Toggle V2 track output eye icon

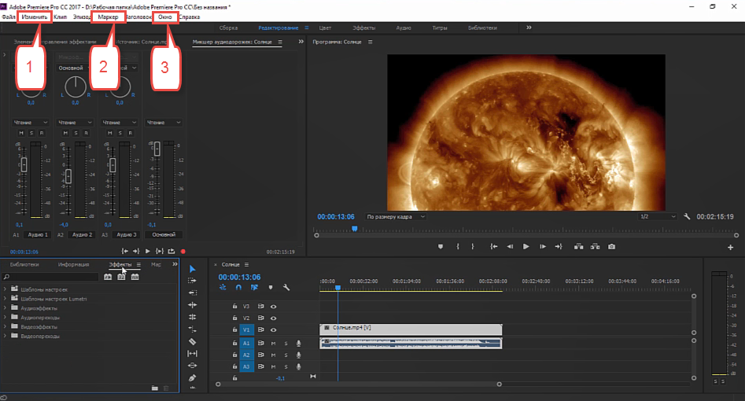tap(274, 318)
